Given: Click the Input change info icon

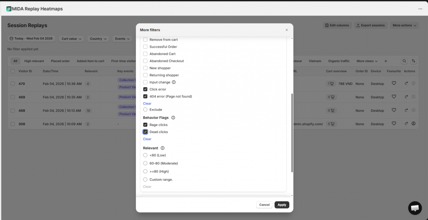Looking at the screenshot, I should (174, 82).
